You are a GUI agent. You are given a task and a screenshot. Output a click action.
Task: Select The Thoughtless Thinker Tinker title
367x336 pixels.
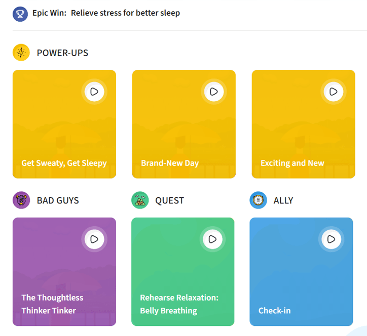(x=52, y=304)
